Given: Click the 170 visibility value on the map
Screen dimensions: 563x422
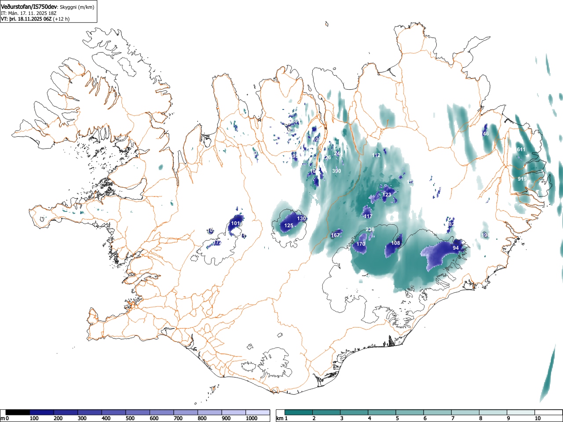Looking at the screenshot, I should click(361, 244).
